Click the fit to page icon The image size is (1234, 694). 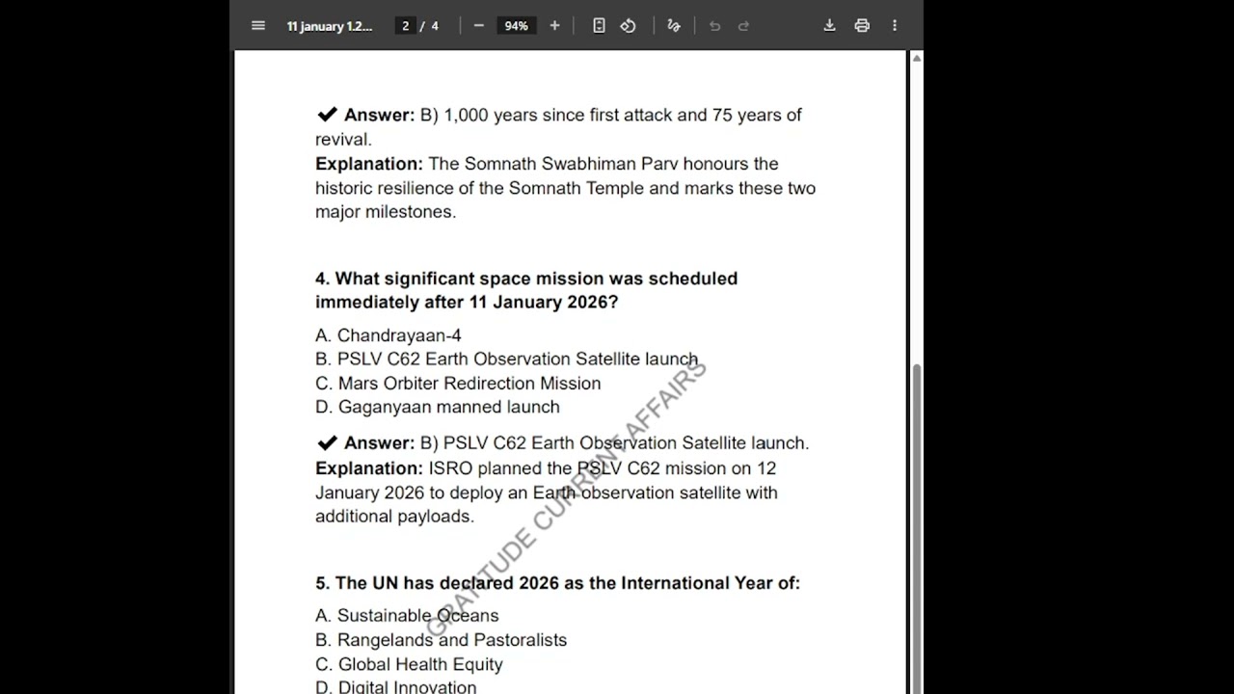(599, 26)
